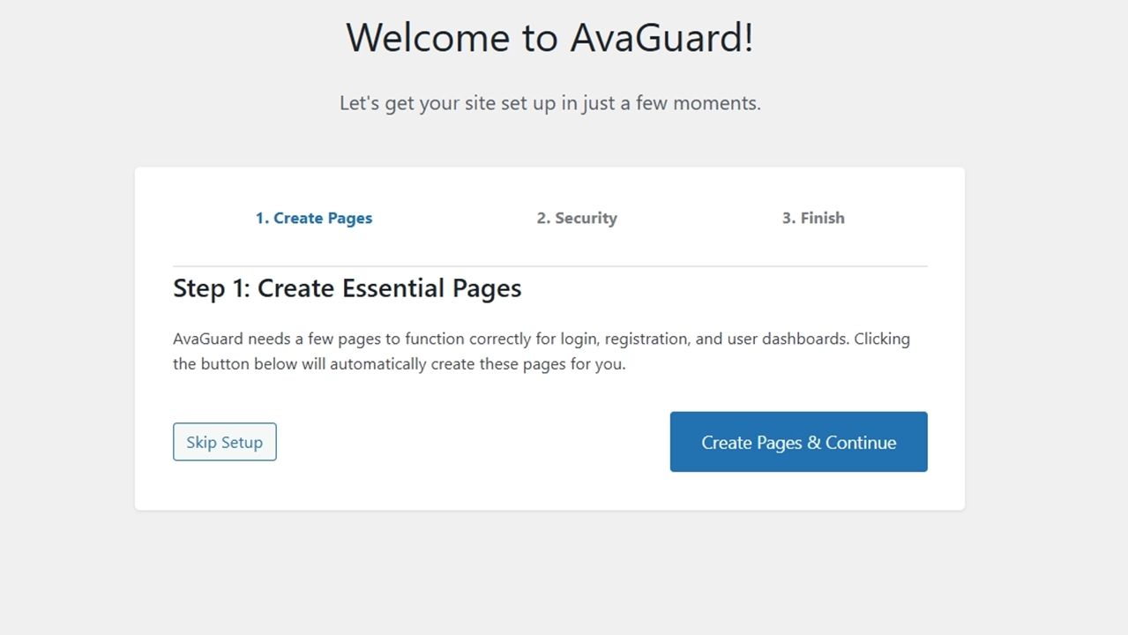
Task: Click the word "Clicking" in the description
Action: [882, 339]
